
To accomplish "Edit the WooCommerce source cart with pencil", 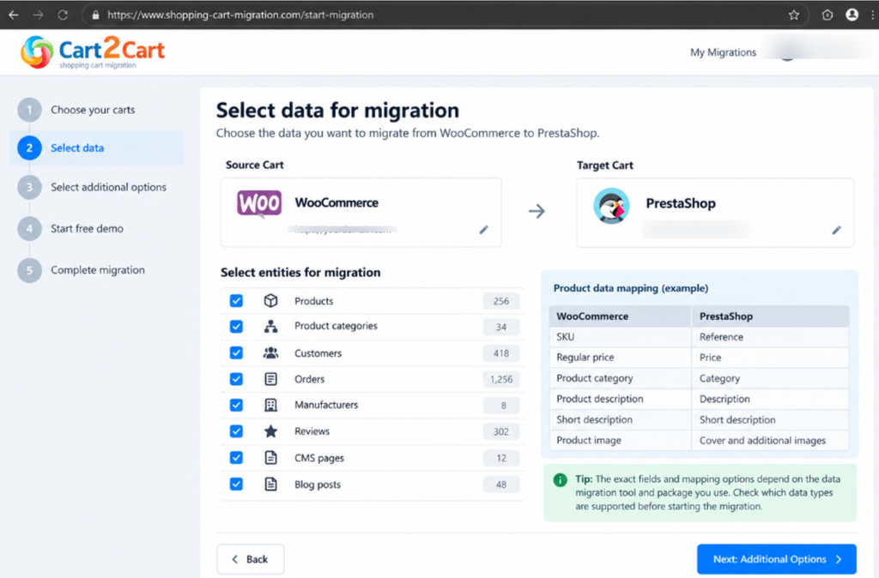I will (x=484, y=230).
